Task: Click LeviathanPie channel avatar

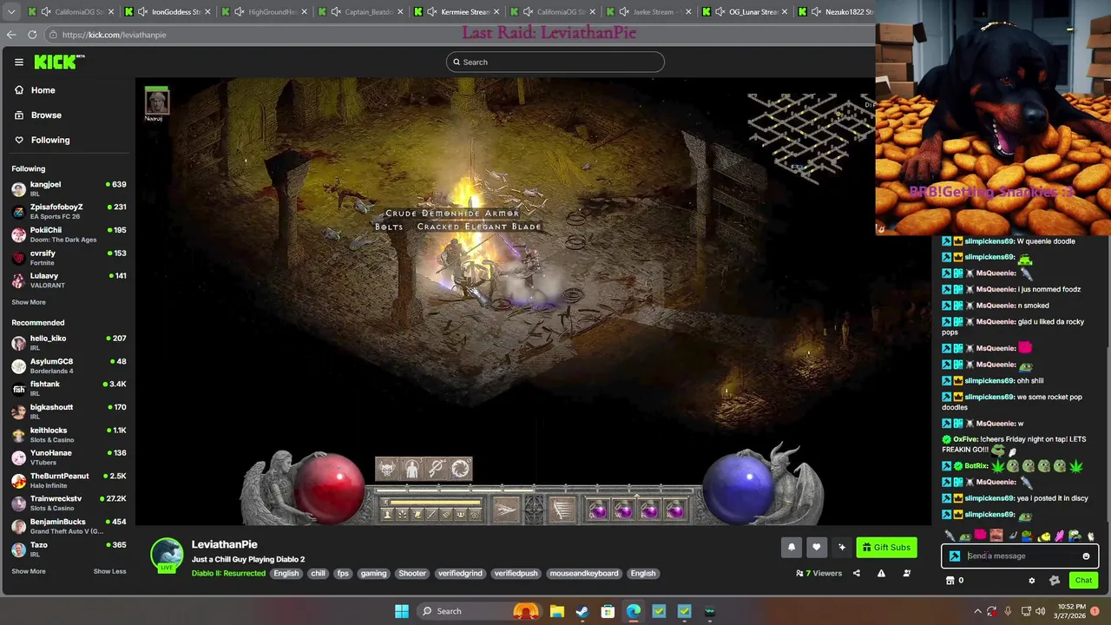Action: (x=167, y=555)
